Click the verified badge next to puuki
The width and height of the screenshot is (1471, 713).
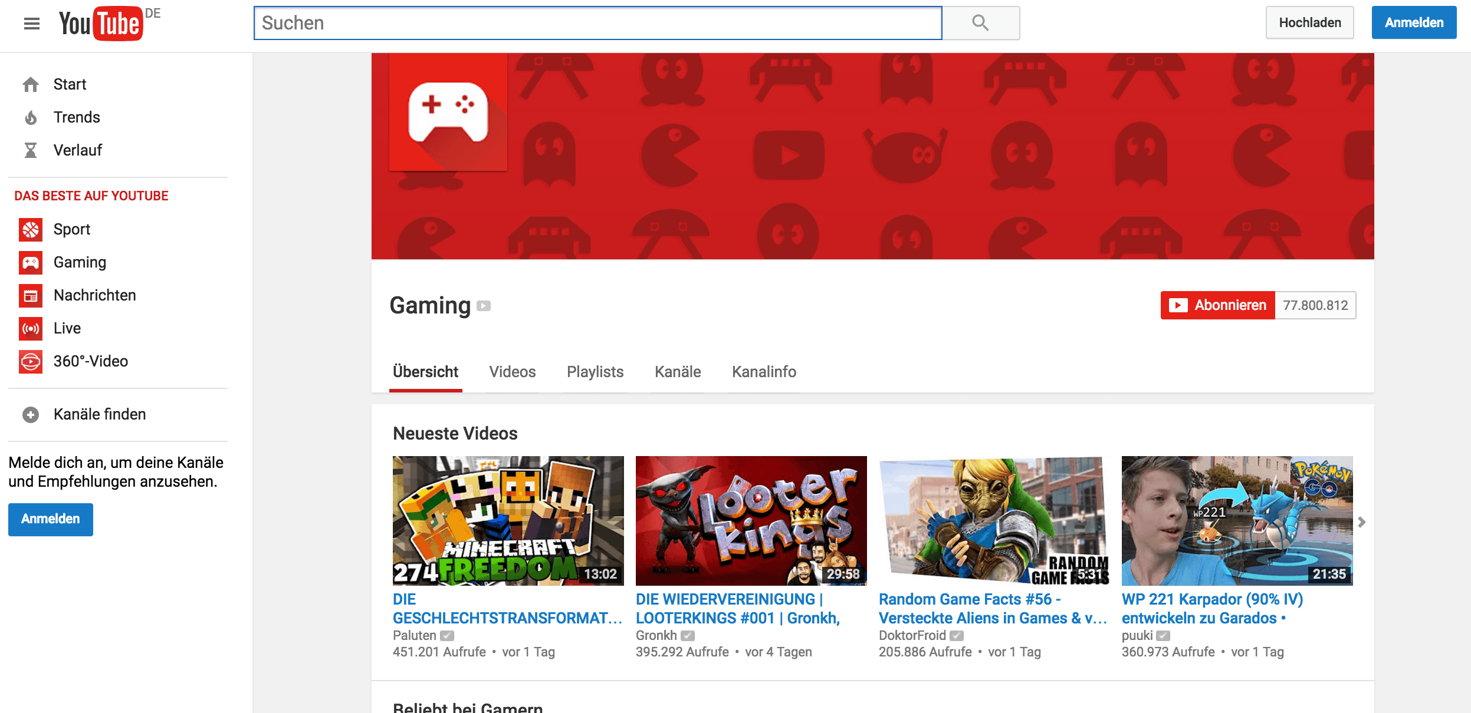tap(1163, 636)
